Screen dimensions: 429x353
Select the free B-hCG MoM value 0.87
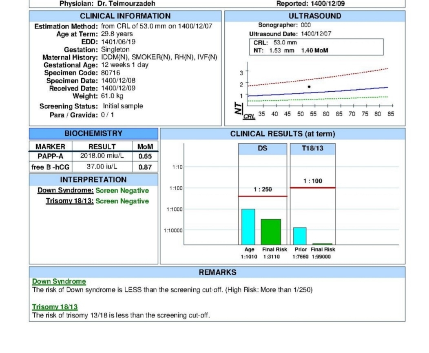pos(145,167)
